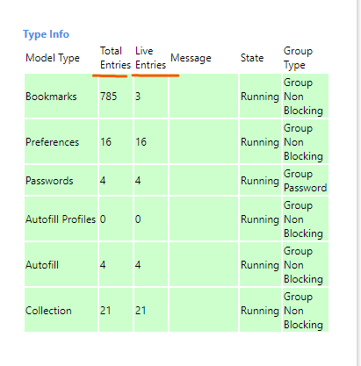The height and width of the screenshot is (366, 361).
Task: Click the Total Entries column header
Action: (115, 58)
